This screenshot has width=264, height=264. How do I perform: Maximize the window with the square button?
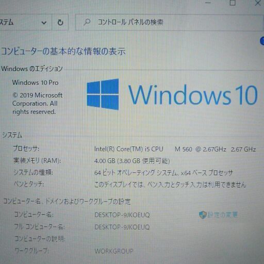point(233,3)
